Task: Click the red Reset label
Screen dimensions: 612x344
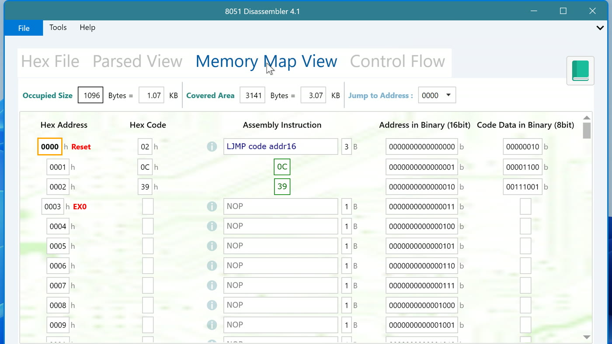Action: (x=81, y=147)
